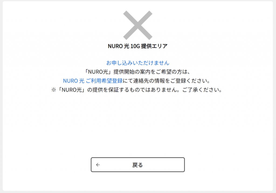
Task: Click the ご了承ください sentence at note end
Action: [x=202, y=90]
